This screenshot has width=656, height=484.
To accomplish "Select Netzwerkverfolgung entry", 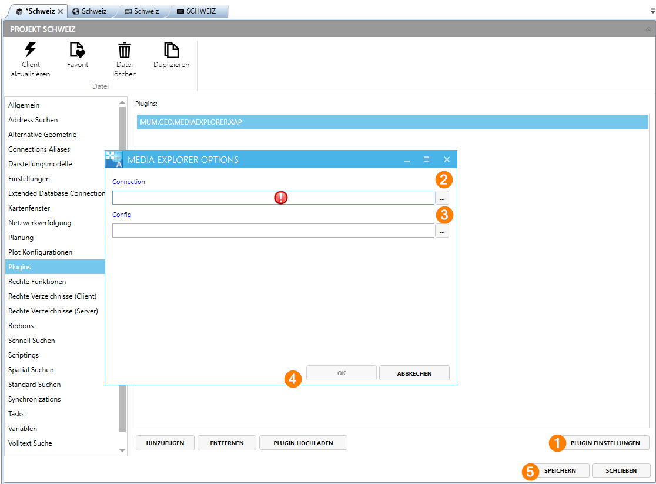I will (x=40, y=223).
